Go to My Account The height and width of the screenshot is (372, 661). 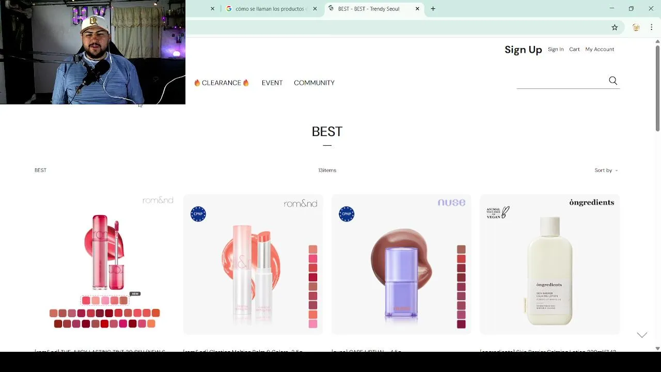pos(600,50)
